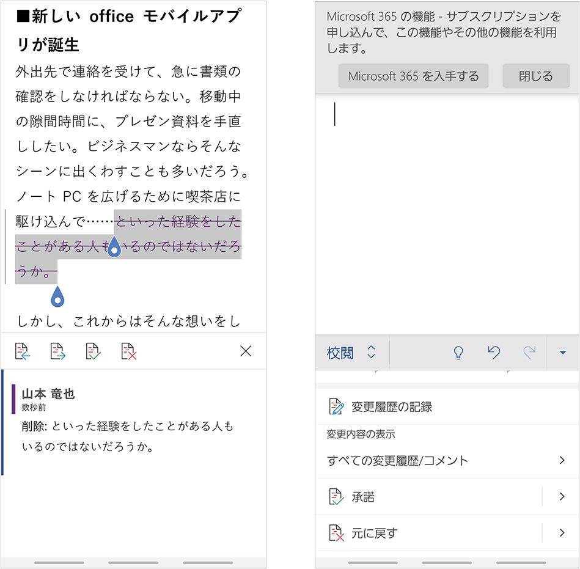Tap the 承諾 icon with green checkmark

click(x=336, y=496)
